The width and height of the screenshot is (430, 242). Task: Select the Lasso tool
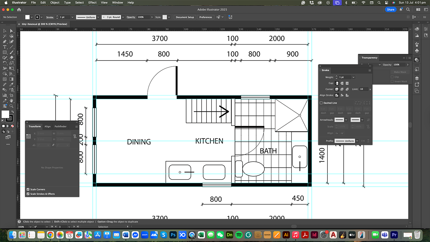click(x=11, y=36)
